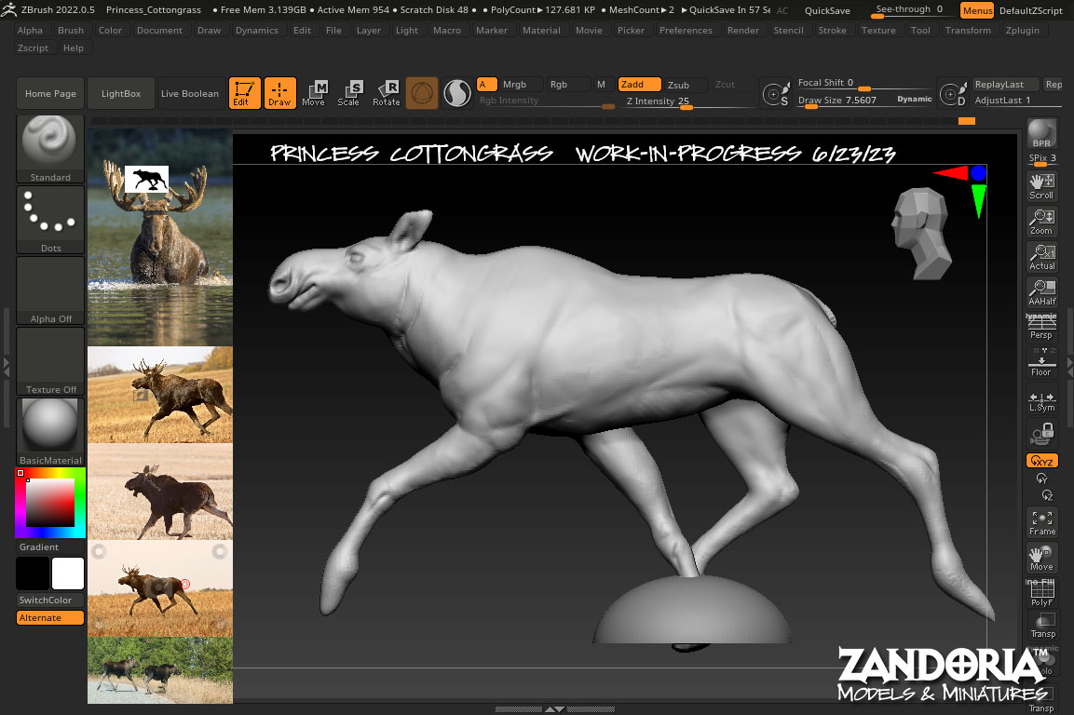Open the Standard brush picker
The height and width of the screenshot is (715, 1074).
50,150
